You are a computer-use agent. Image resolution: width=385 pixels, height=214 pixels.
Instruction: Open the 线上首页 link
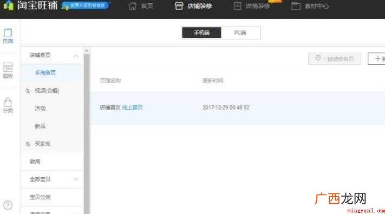tap(132, 108)
